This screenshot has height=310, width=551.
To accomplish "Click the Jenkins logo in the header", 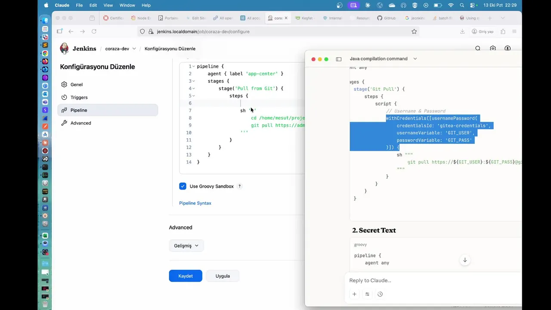I will coord(64,48).
